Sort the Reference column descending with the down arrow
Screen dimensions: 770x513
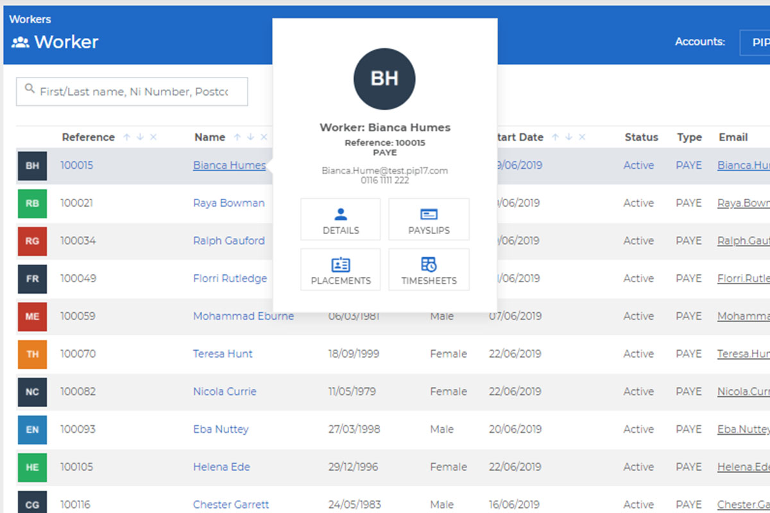tap(140, 137)
